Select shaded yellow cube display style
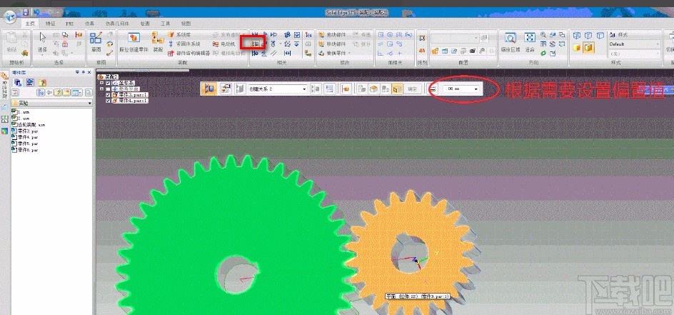674x315 pixels. (576, 47)
